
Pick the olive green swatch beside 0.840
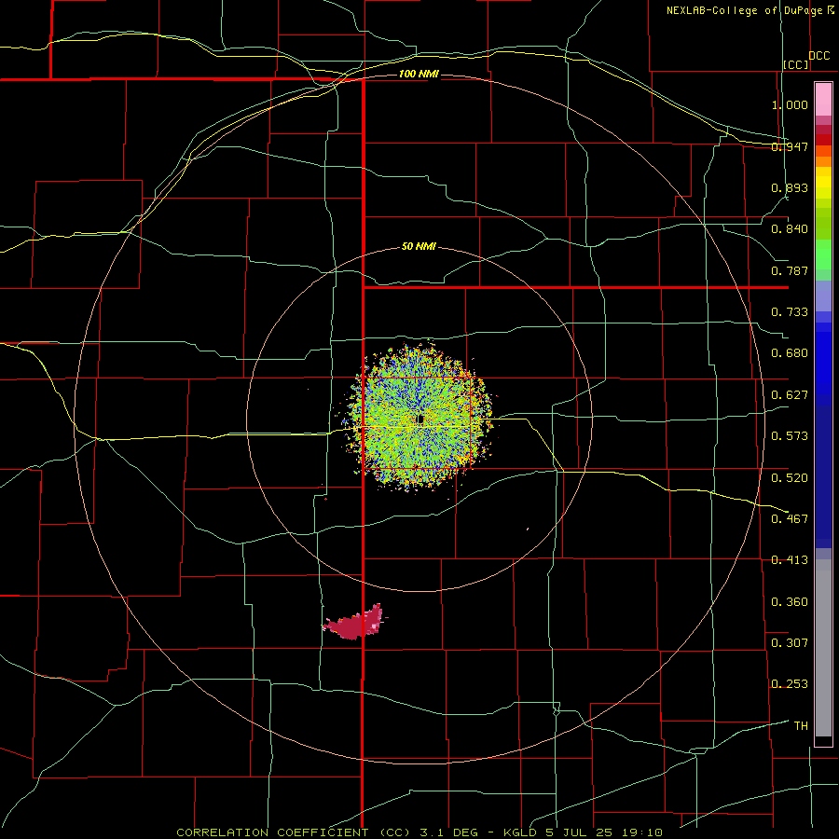pos(823,223)
